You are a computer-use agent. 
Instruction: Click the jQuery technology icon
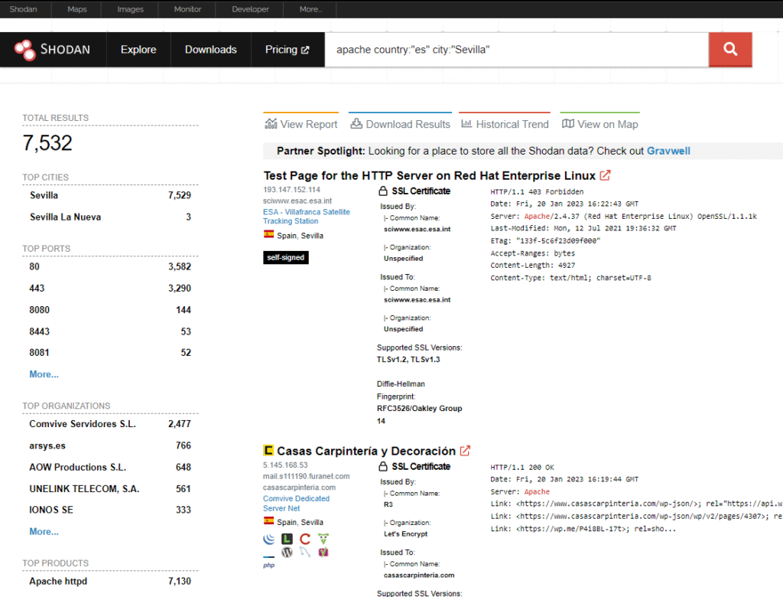[x=268, y=539]
